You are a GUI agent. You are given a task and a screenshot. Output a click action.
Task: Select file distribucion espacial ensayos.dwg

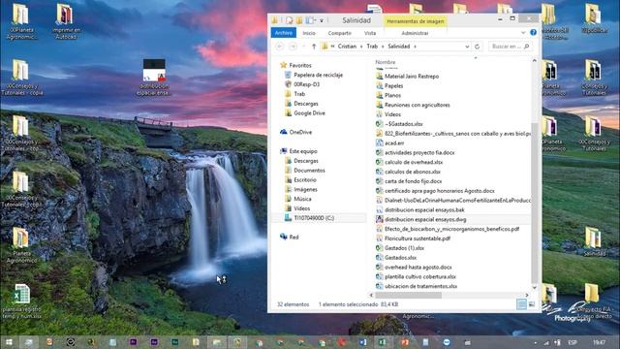(x=425, y=219)
